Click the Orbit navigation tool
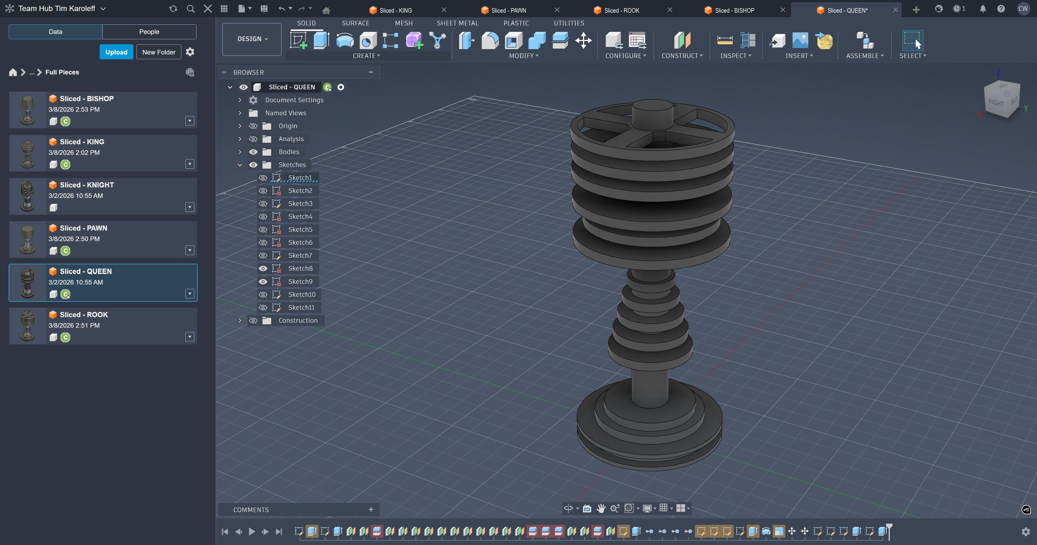The image size is (1037, 545). coord(568,508)
